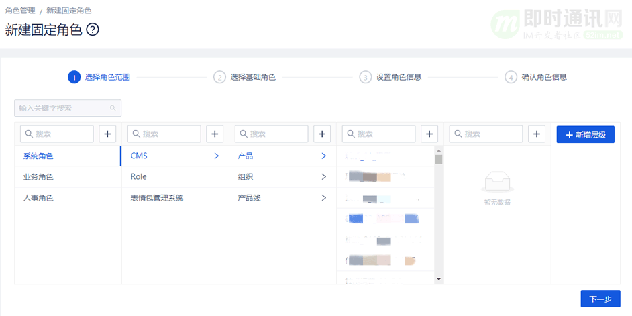
Task: Click the 搜索 field above 产品 column
Action: click(x=271, y=134)
